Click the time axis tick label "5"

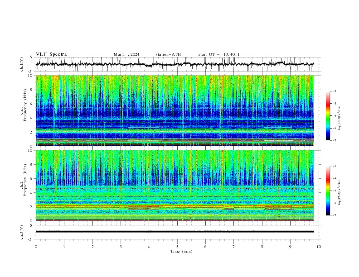(177, 247)
